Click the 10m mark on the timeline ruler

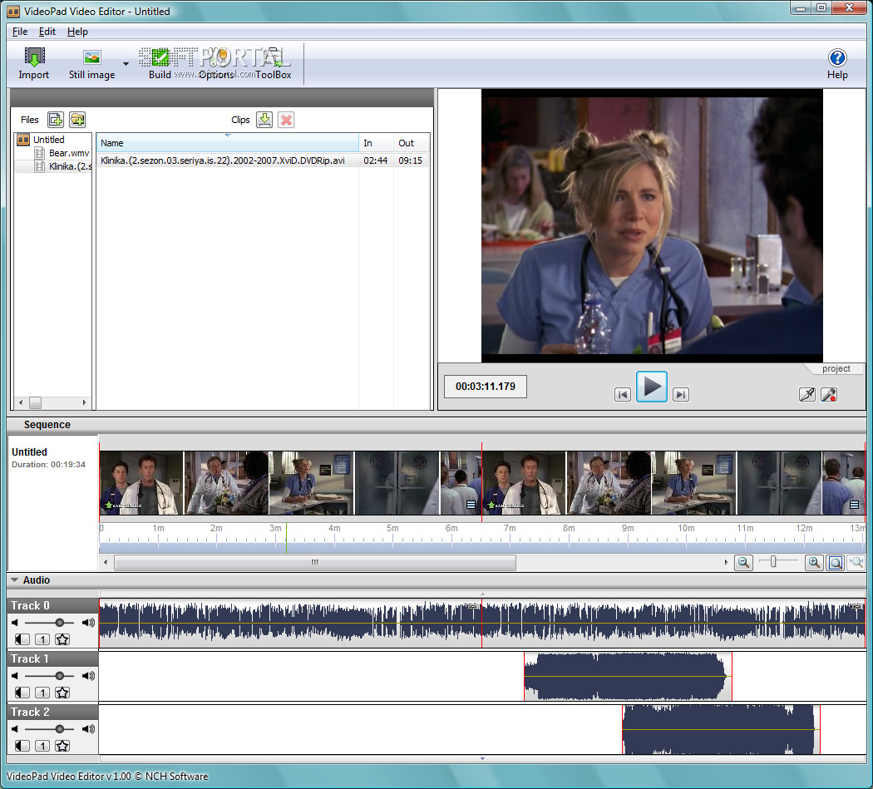(686, 528)
